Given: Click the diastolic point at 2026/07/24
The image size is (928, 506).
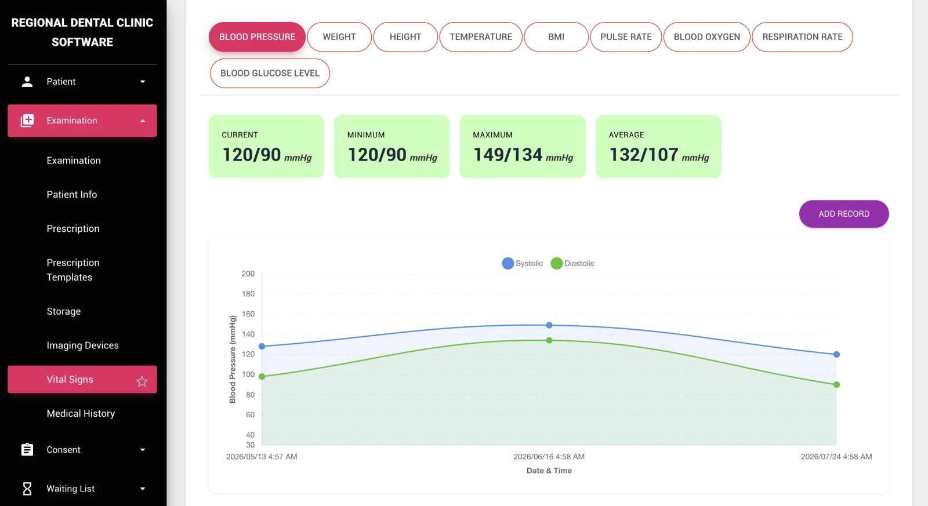Looking at the screenshot, I should 836,385.
